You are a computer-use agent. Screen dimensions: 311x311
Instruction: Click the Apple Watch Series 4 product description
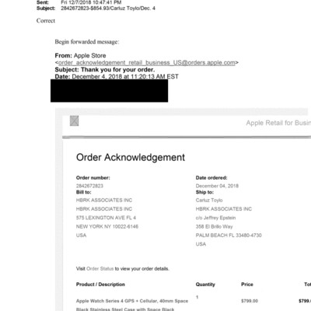(132, 305)
